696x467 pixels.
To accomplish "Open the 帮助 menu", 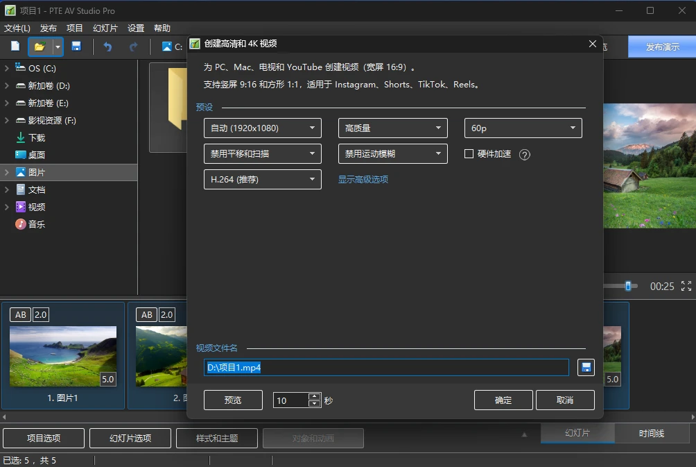I will click(x=162, y=28).
